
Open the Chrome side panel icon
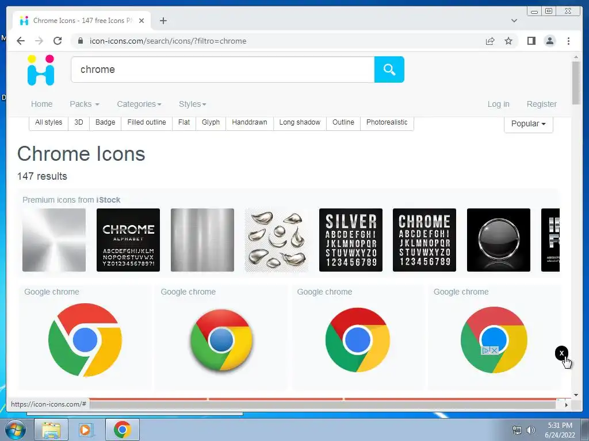pyautogui.click(x=531, y=41)
